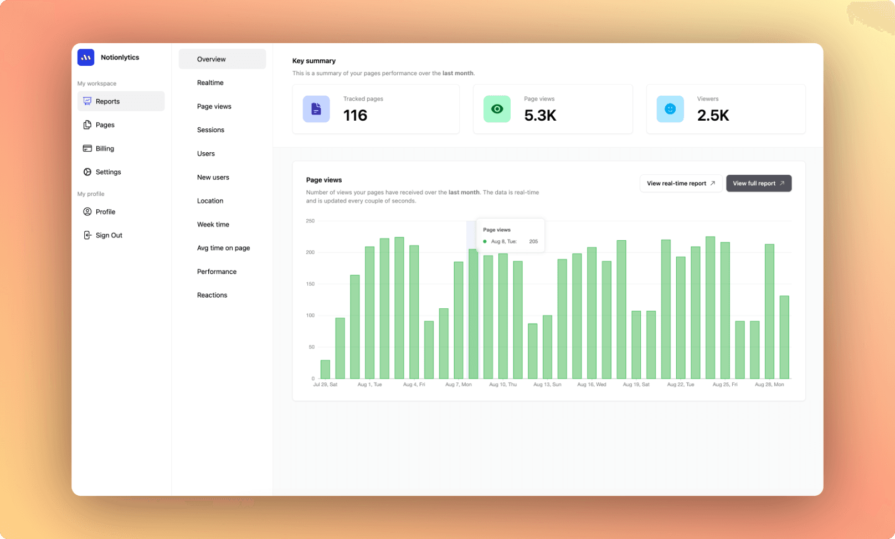This screenshot has height=539, width=895.
Task: Click the Settings gear icon in sidebar
Action: click(x=87, y=172)
